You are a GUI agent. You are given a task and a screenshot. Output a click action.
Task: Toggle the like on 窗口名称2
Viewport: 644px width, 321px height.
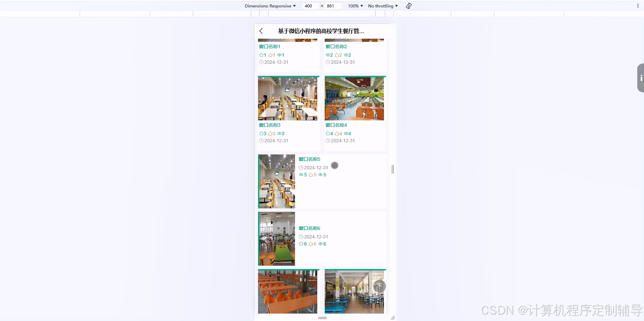337,55
